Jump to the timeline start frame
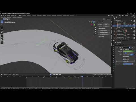136x102 pixels. [x=53, y=75]
